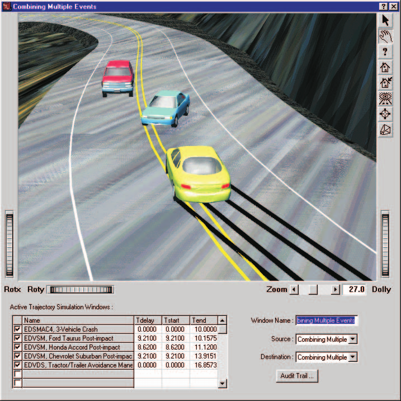Click the Zoom right arrow stepper
The width and height of the screenshot is (401, 401).
[336, 290]
